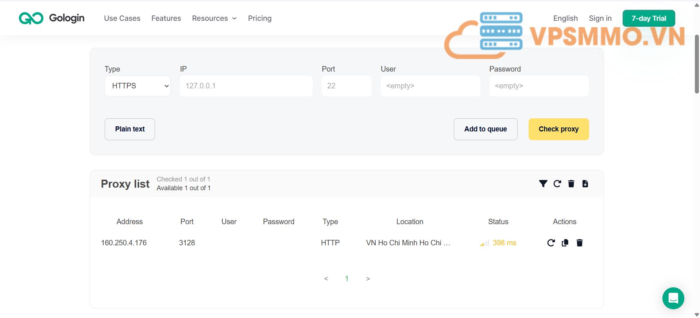The width and height of the screenshot is (700, 318).
Task: Click the Add to queue button
Action: coord(485,129)
